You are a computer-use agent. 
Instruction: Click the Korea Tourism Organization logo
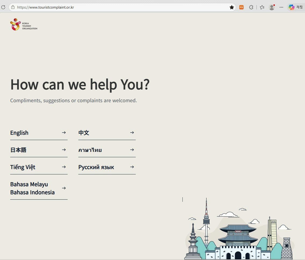[x=24, y=24]
